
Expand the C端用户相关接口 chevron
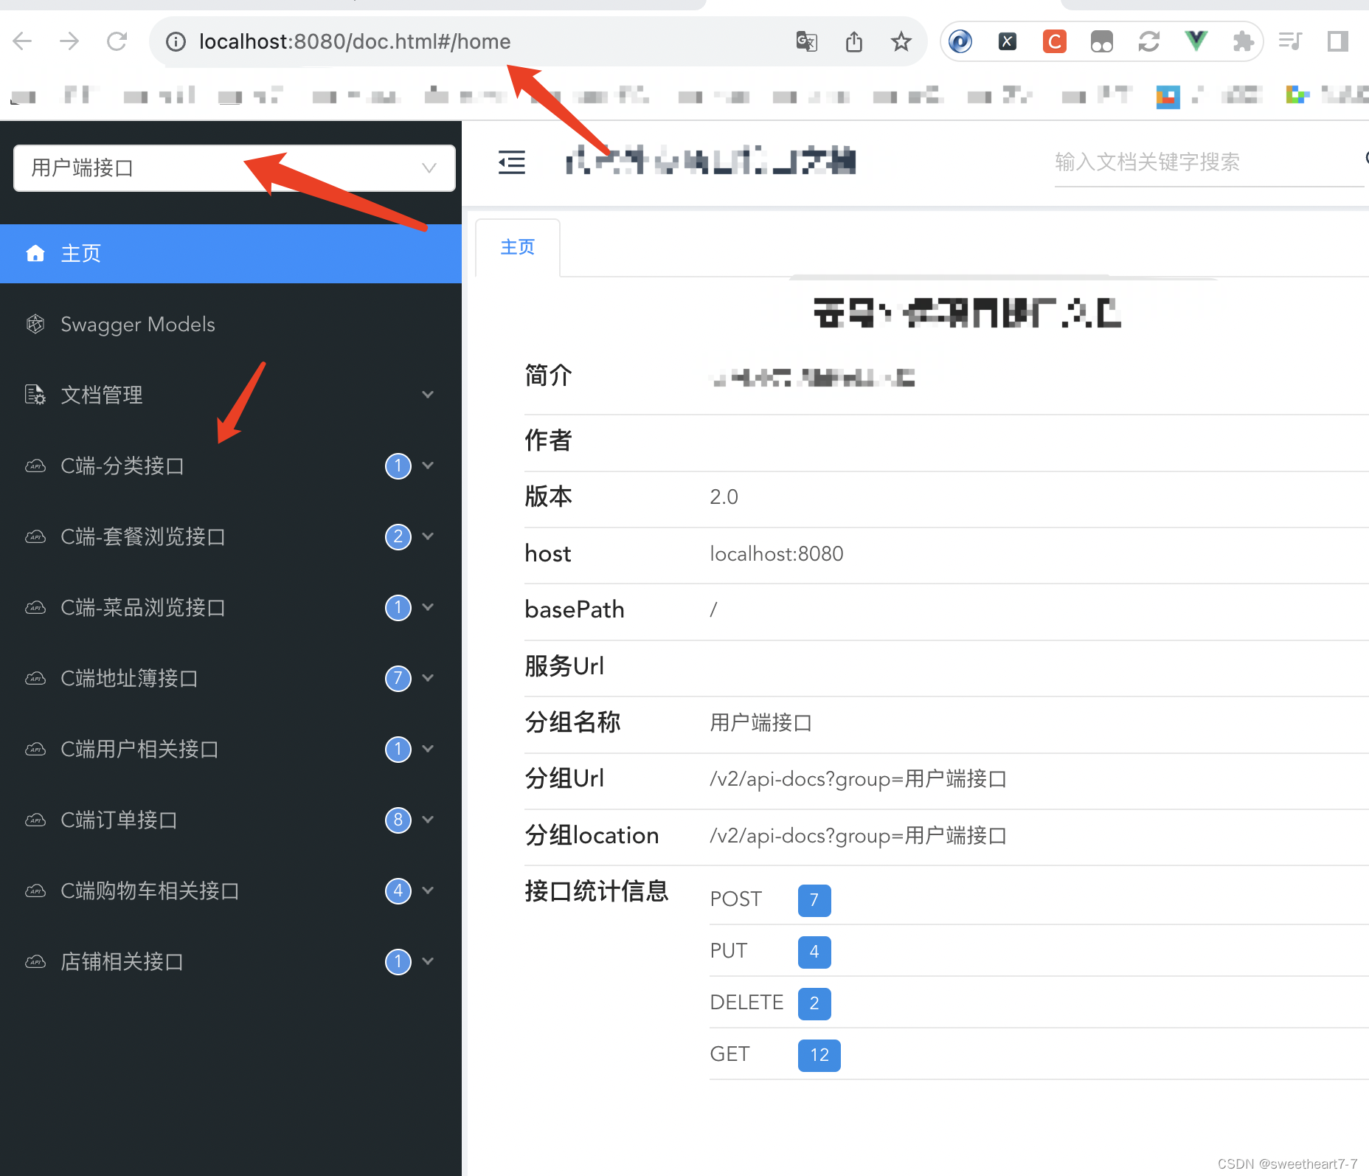coord(428,749)
